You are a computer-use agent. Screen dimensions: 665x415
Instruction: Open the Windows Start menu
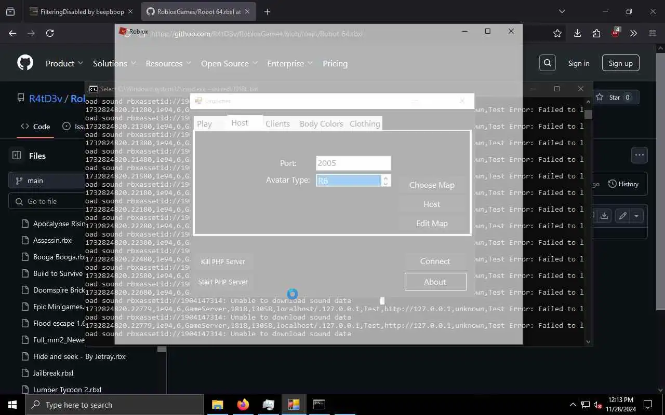click(12, 405)
